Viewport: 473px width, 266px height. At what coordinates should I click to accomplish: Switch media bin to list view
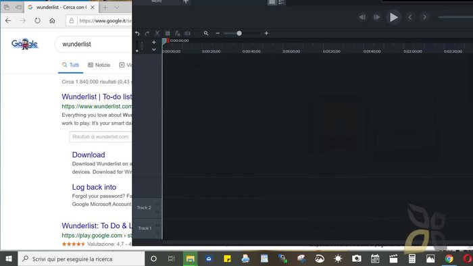click(282, 2)
